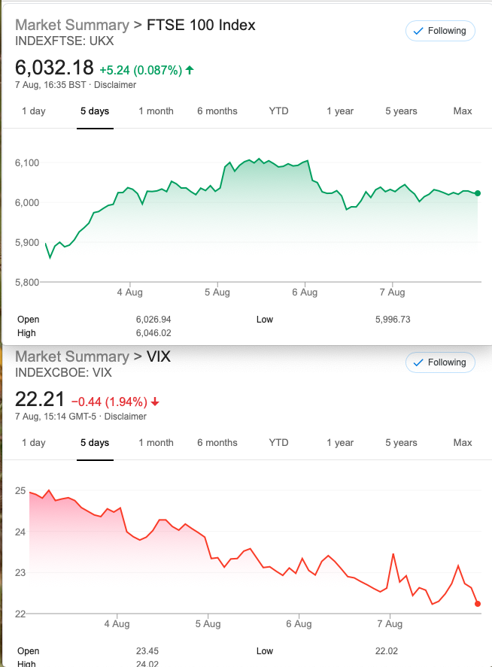Click the FTSE 100 Index title
492x667 pixels.
201,25
